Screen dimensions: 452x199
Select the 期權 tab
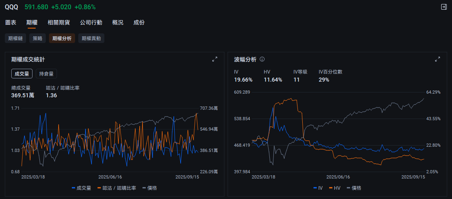(x=32, y=23)
